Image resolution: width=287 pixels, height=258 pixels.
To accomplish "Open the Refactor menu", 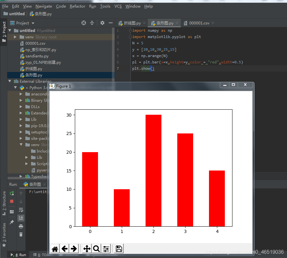I will point(77,6).
